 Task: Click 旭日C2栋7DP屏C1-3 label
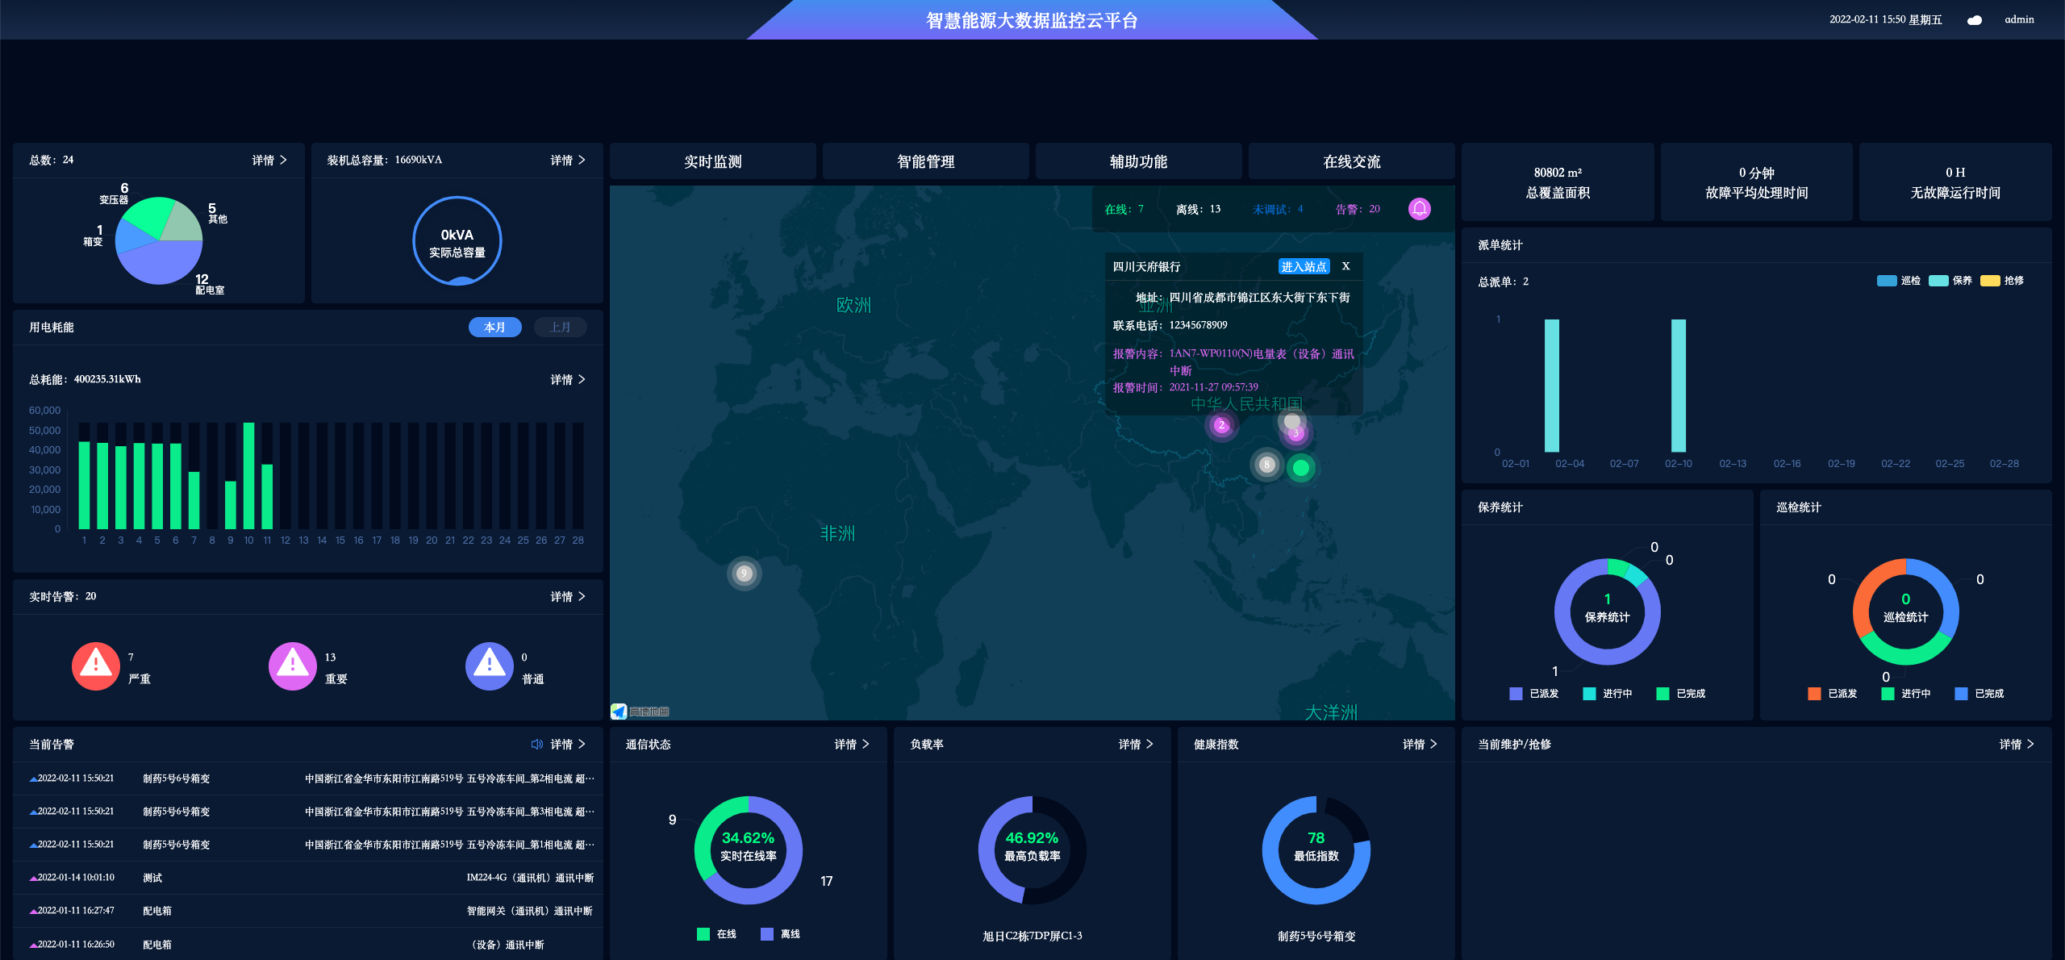pyautogui.click(x=1032, y=936)
